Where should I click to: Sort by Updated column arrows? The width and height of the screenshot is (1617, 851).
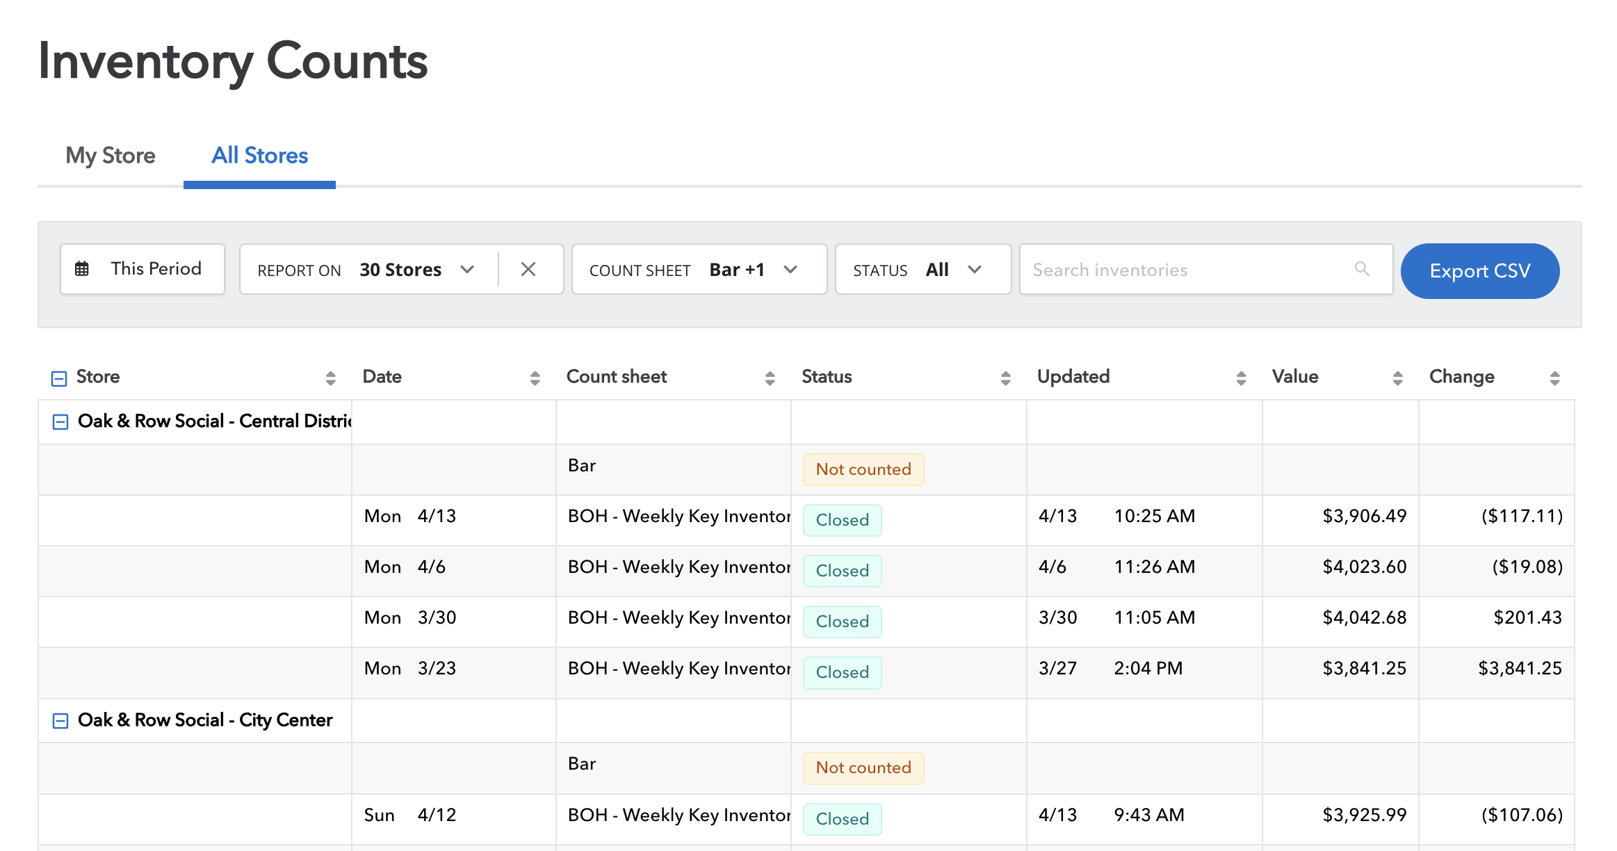tap(1241, 378)
